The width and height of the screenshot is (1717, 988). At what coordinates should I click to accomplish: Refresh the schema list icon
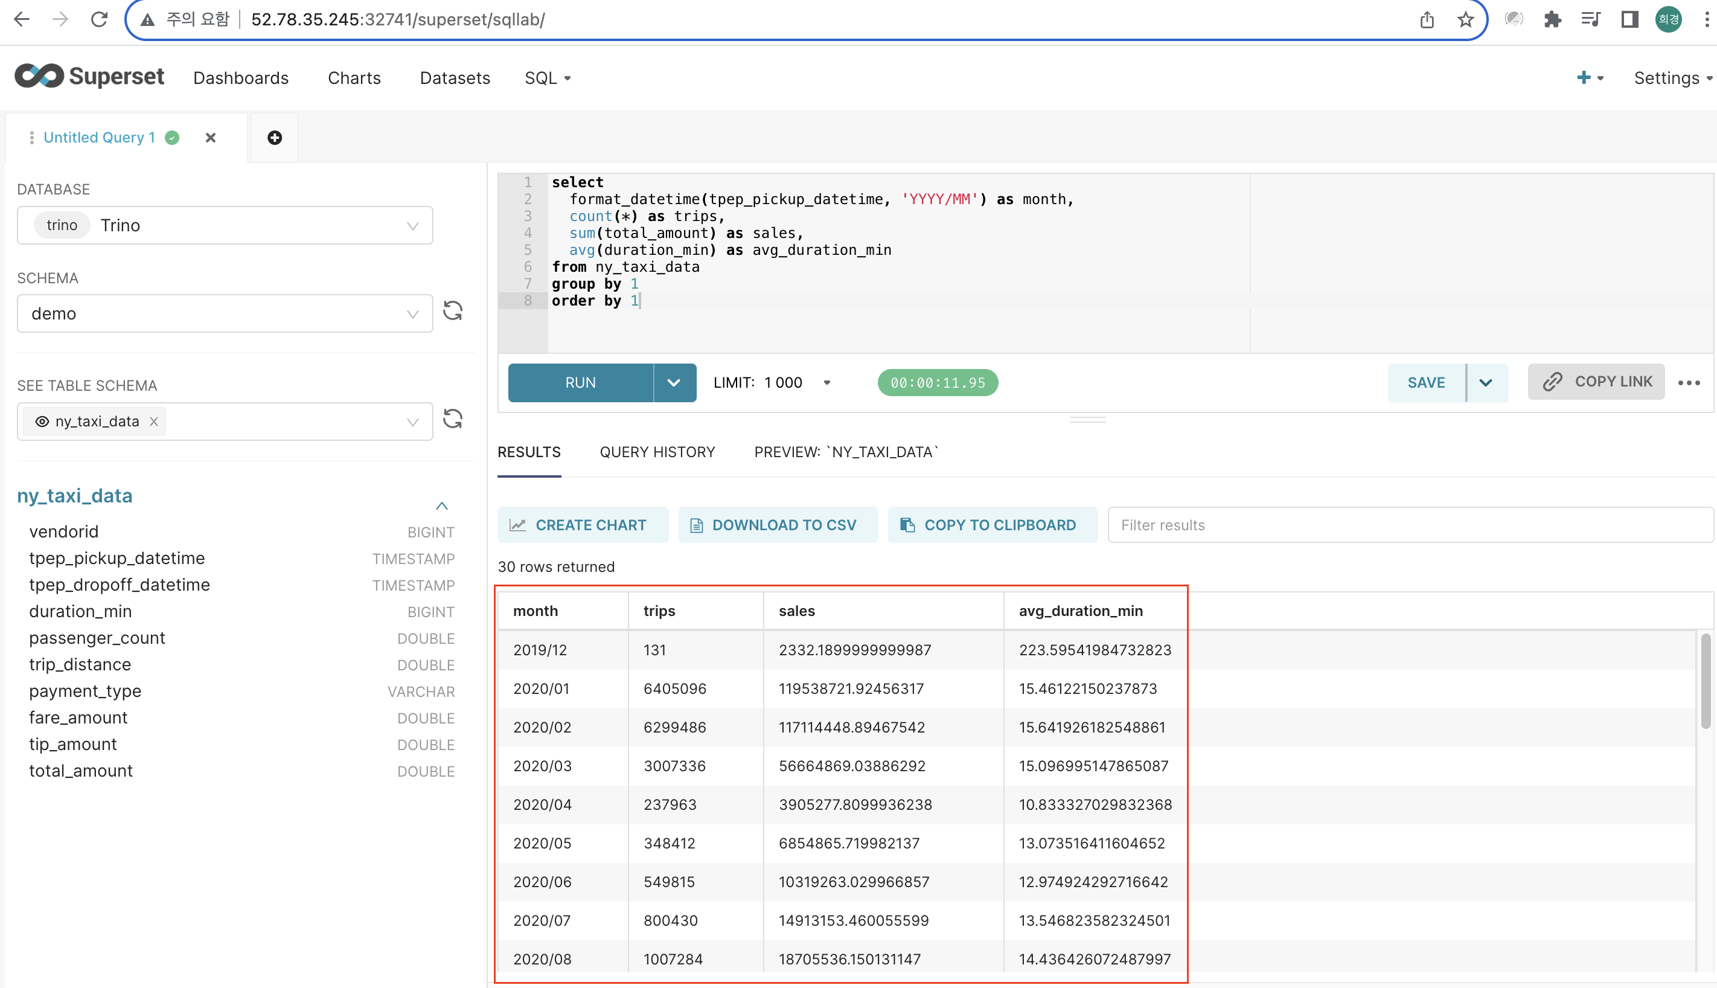(x=452, y=312)
